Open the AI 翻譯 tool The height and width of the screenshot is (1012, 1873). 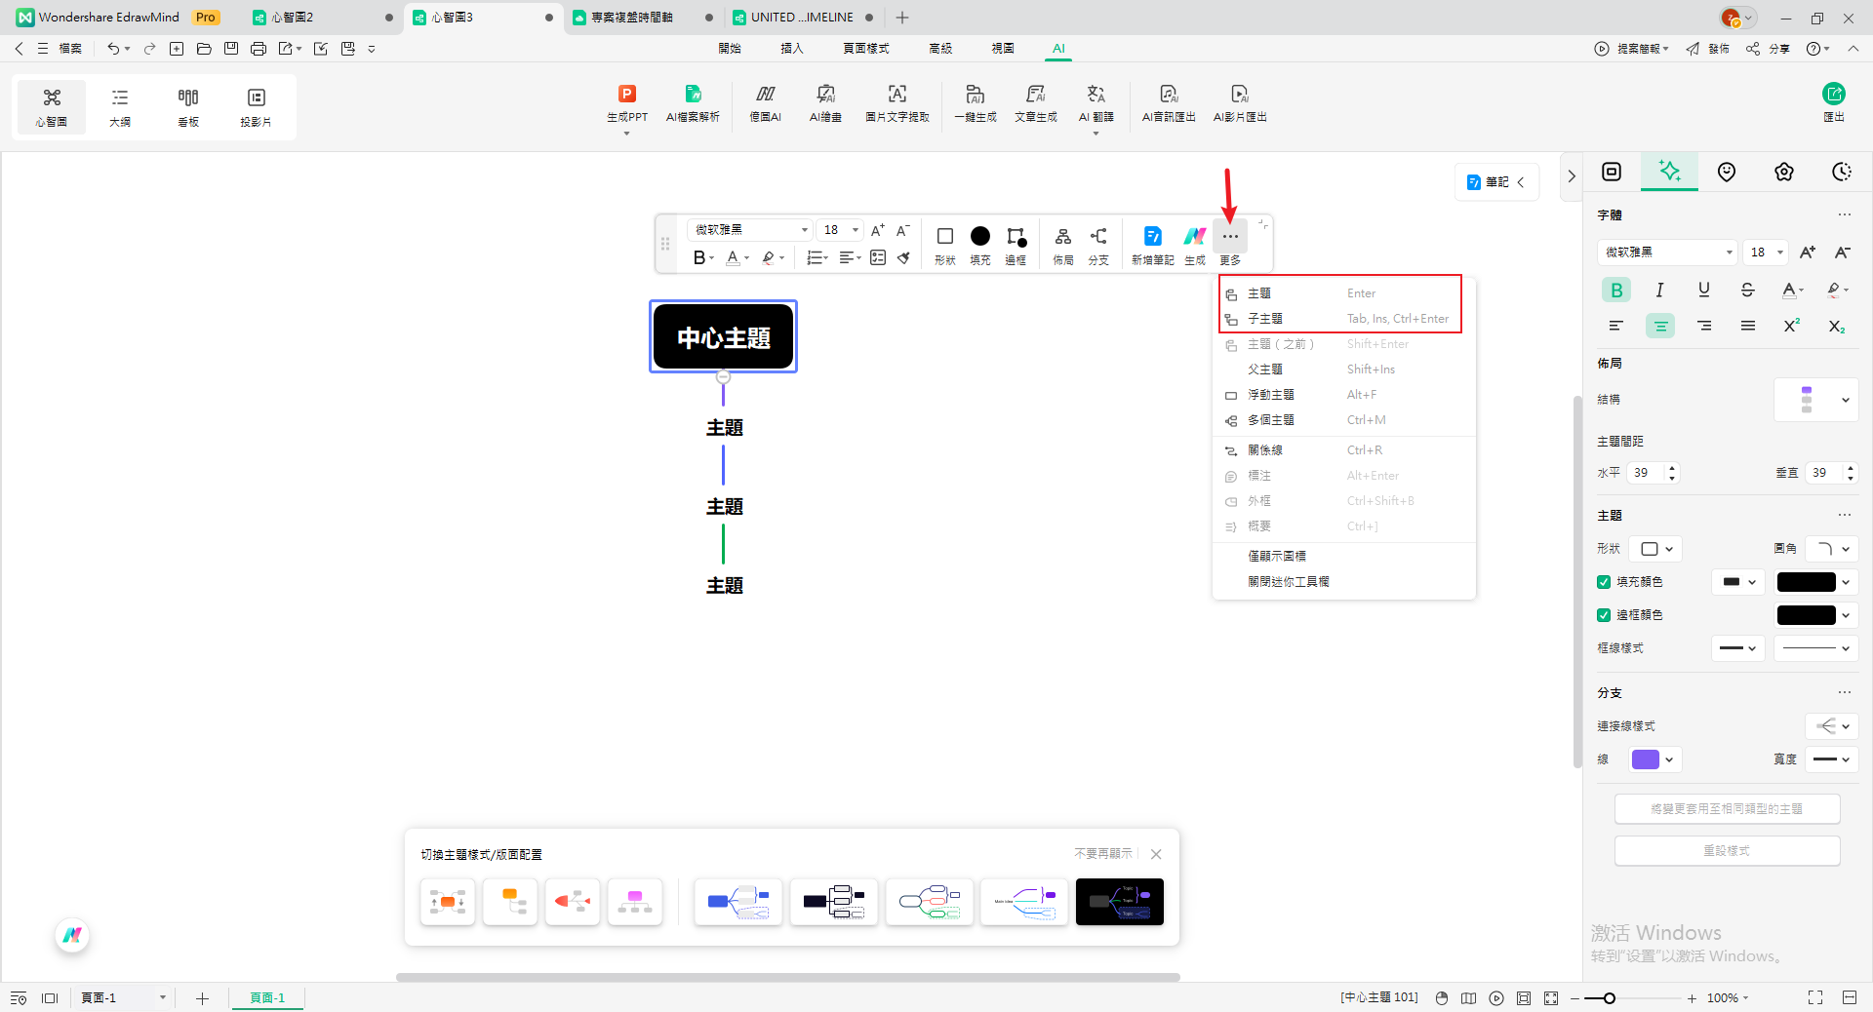[x=1096, y=95]
